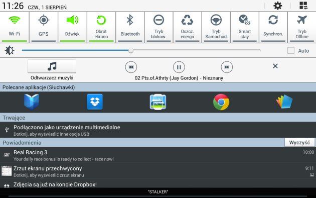Image resolution: width=316 pixels, height=198 pixels.
Task: Open settings via gear icon
Action: pos(277,6)
